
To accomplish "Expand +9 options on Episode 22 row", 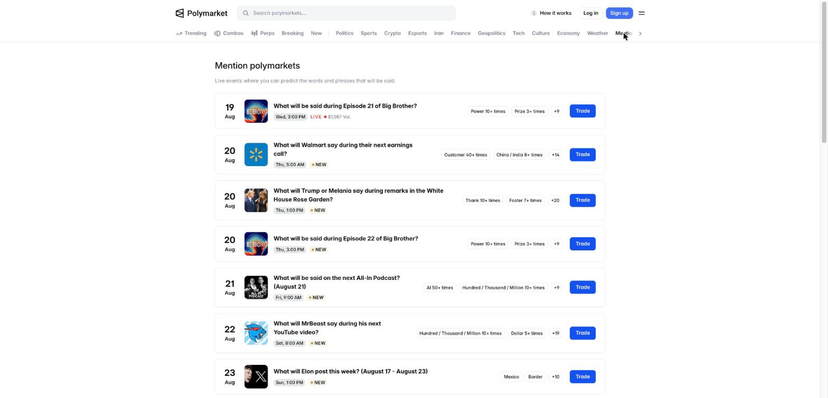I will pyautogui.click(x=557, y=244).
